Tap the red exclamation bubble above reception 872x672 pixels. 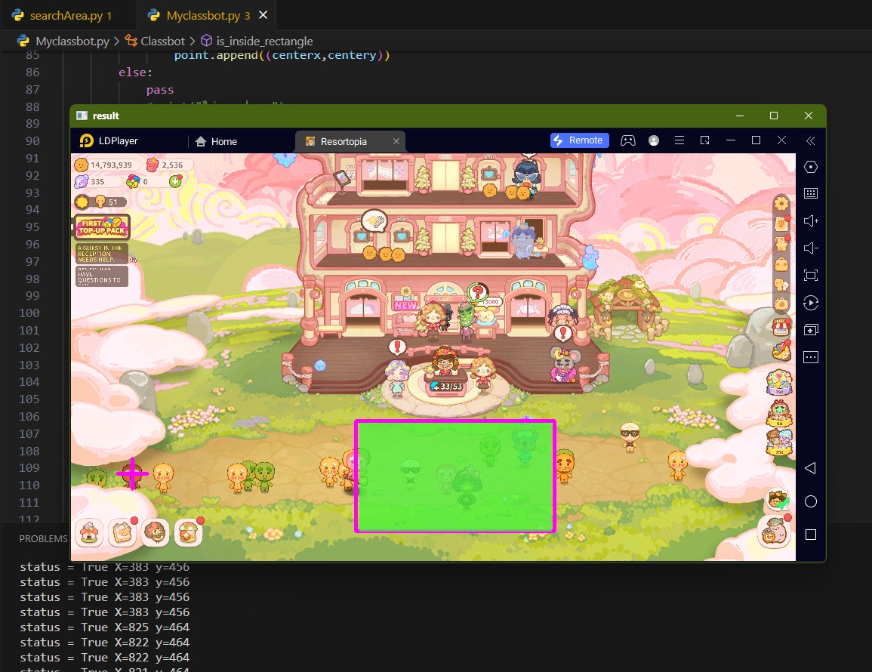point(397,347)
